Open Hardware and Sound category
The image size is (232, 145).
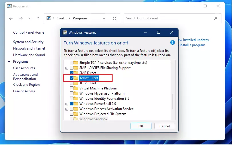(29, 55)
